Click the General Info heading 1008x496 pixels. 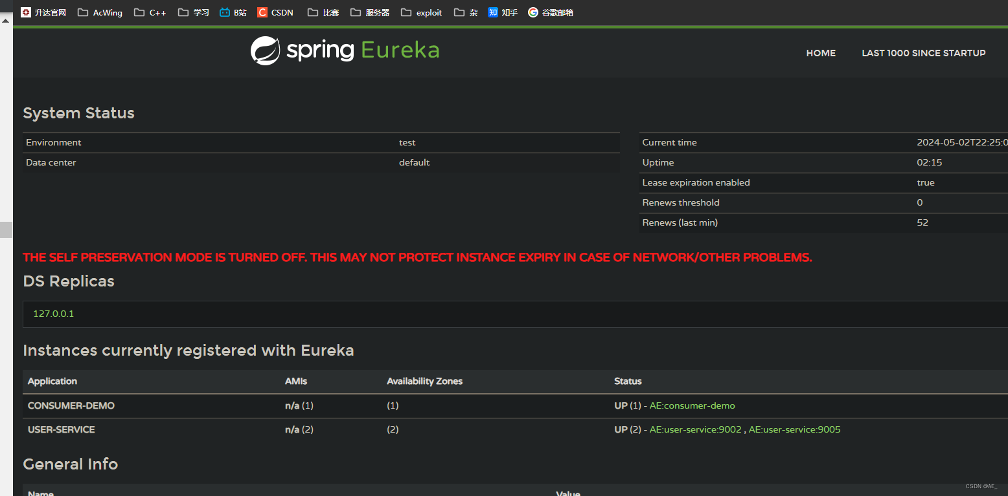point(70,464)
